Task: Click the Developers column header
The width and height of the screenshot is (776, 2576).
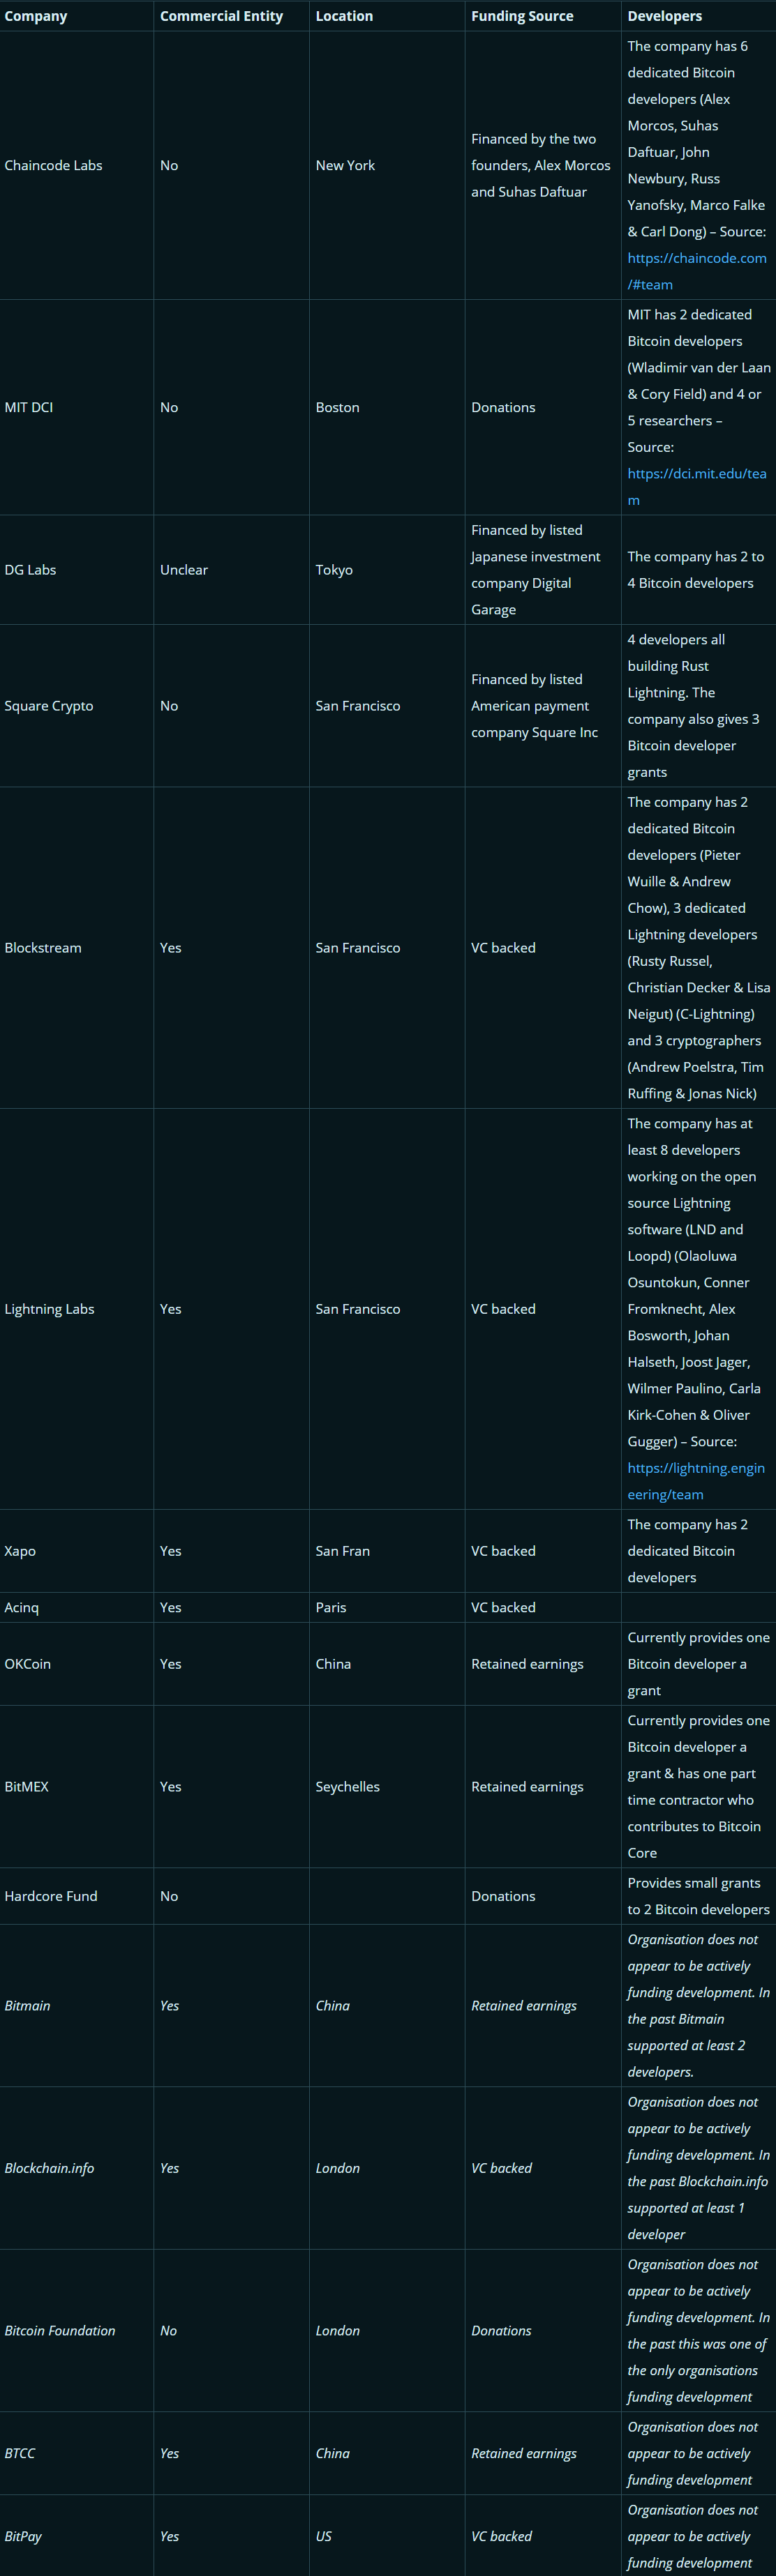Action: click(665, 16)
